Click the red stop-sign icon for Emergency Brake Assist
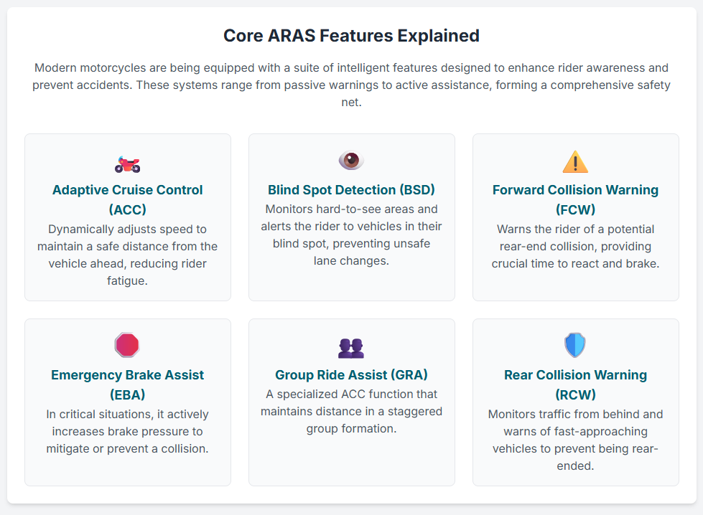Screen dimensions: 703x515 127,345
